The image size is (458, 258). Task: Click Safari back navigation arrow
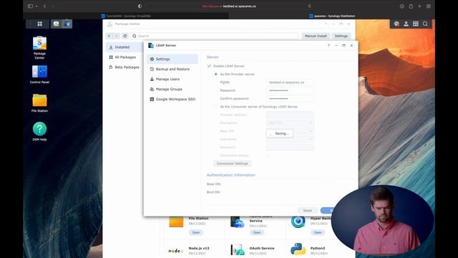point(44,6)
